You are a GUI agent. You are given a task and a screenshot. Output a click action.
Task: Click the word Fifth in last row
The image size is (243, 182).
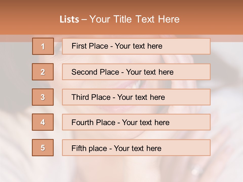[79, 148]
